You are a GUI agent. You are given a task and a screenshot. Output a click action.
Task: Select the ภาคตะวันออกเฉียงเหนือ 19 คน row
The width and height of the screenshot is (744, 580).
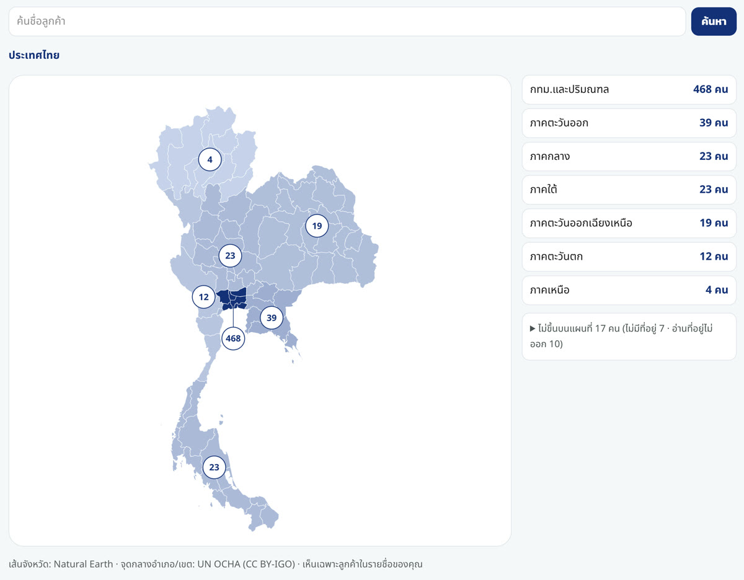click(629, 223)
